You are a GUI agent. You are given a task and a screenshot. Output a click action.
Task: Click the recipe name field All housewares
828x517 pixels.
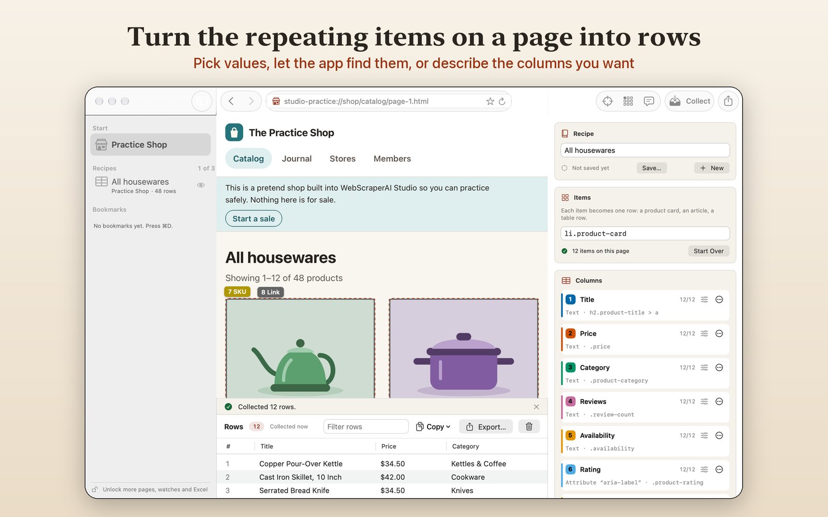tap(645, 150)
